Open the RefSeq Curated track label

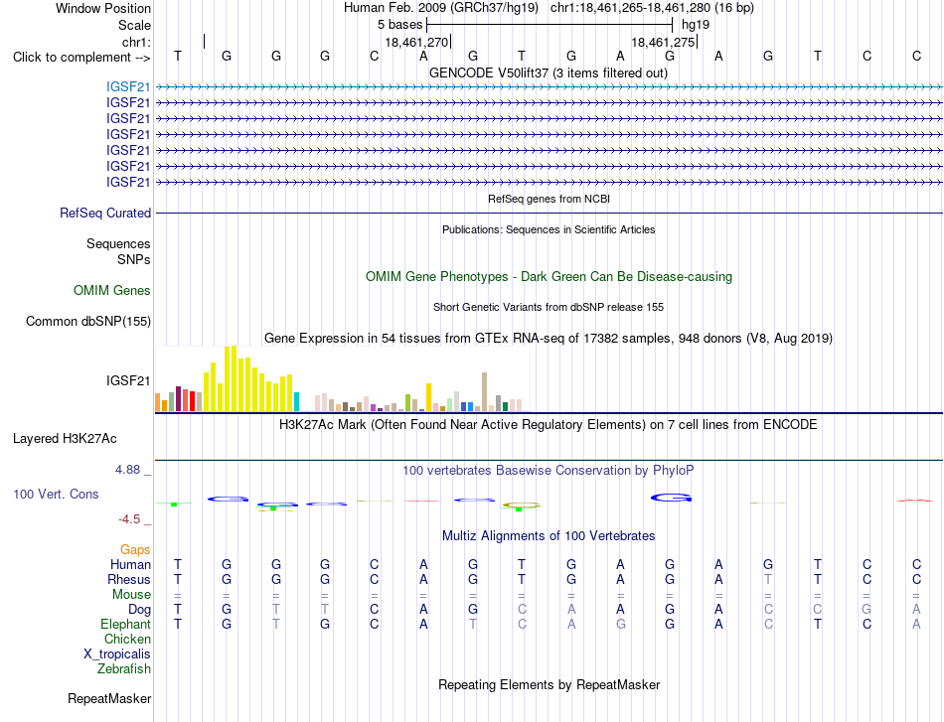pos(105,213)
